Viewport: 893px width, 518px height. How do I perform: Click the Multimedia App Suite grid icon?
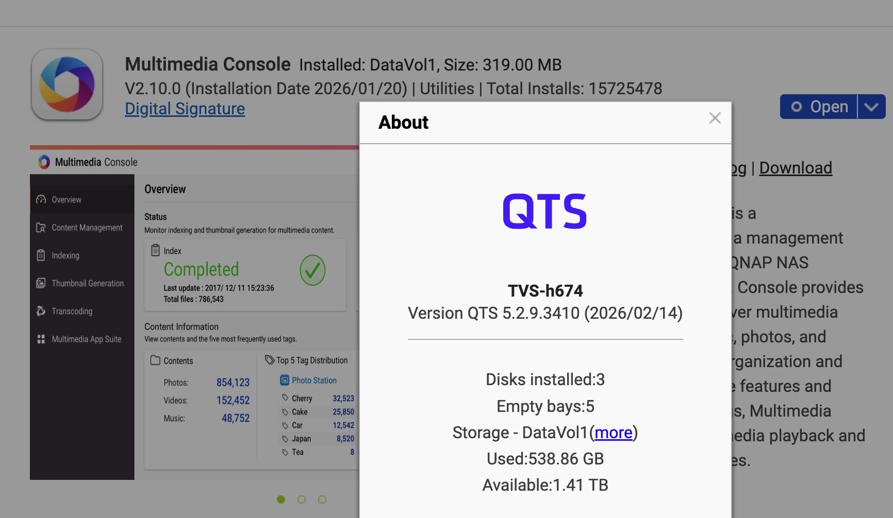pos(41,339)
